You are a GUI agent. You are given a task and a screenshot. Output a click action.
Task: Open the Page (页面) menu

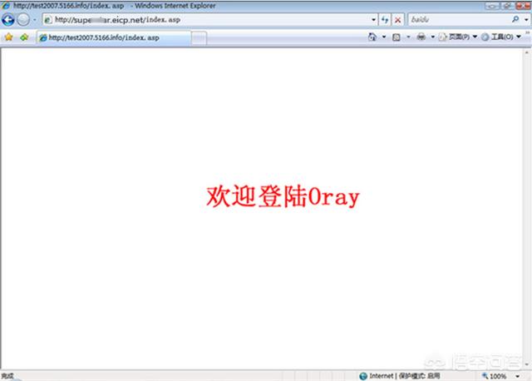pos(458,37)
